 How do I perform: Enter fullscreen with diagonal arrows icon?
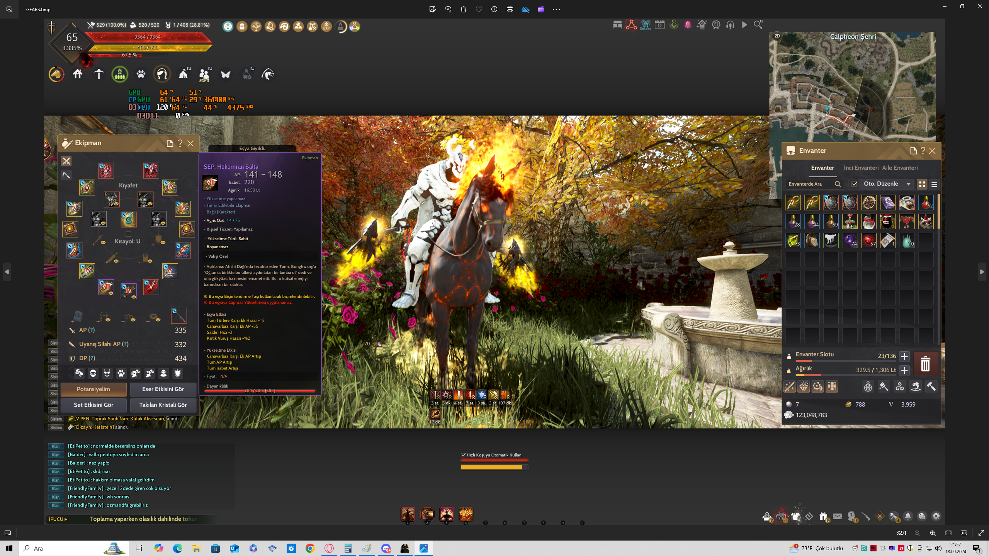pos(981,533)
